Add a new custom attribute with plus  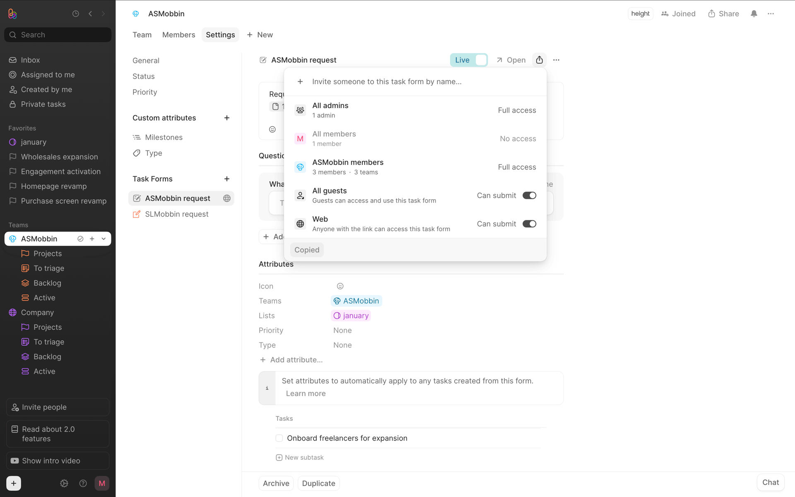tap(227, 118)
